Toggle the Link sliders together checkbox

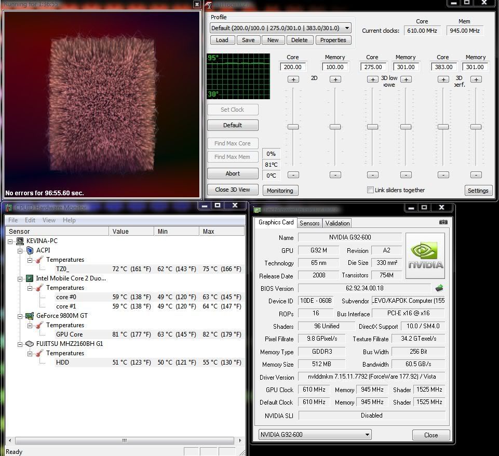coord(370,190)
